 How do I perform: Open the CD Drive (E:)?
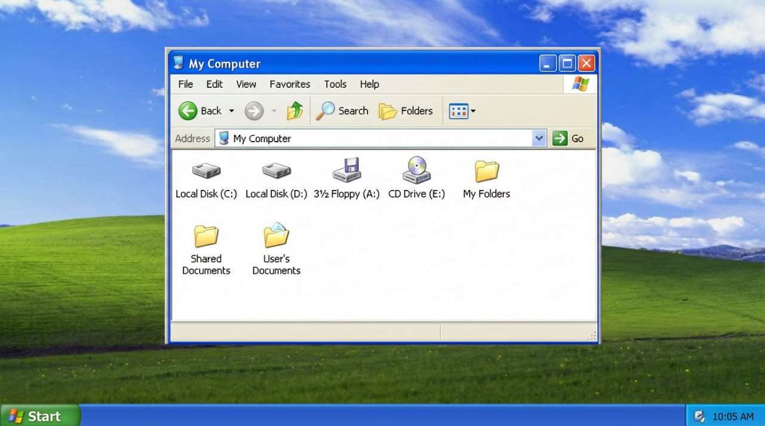[417, 176]
